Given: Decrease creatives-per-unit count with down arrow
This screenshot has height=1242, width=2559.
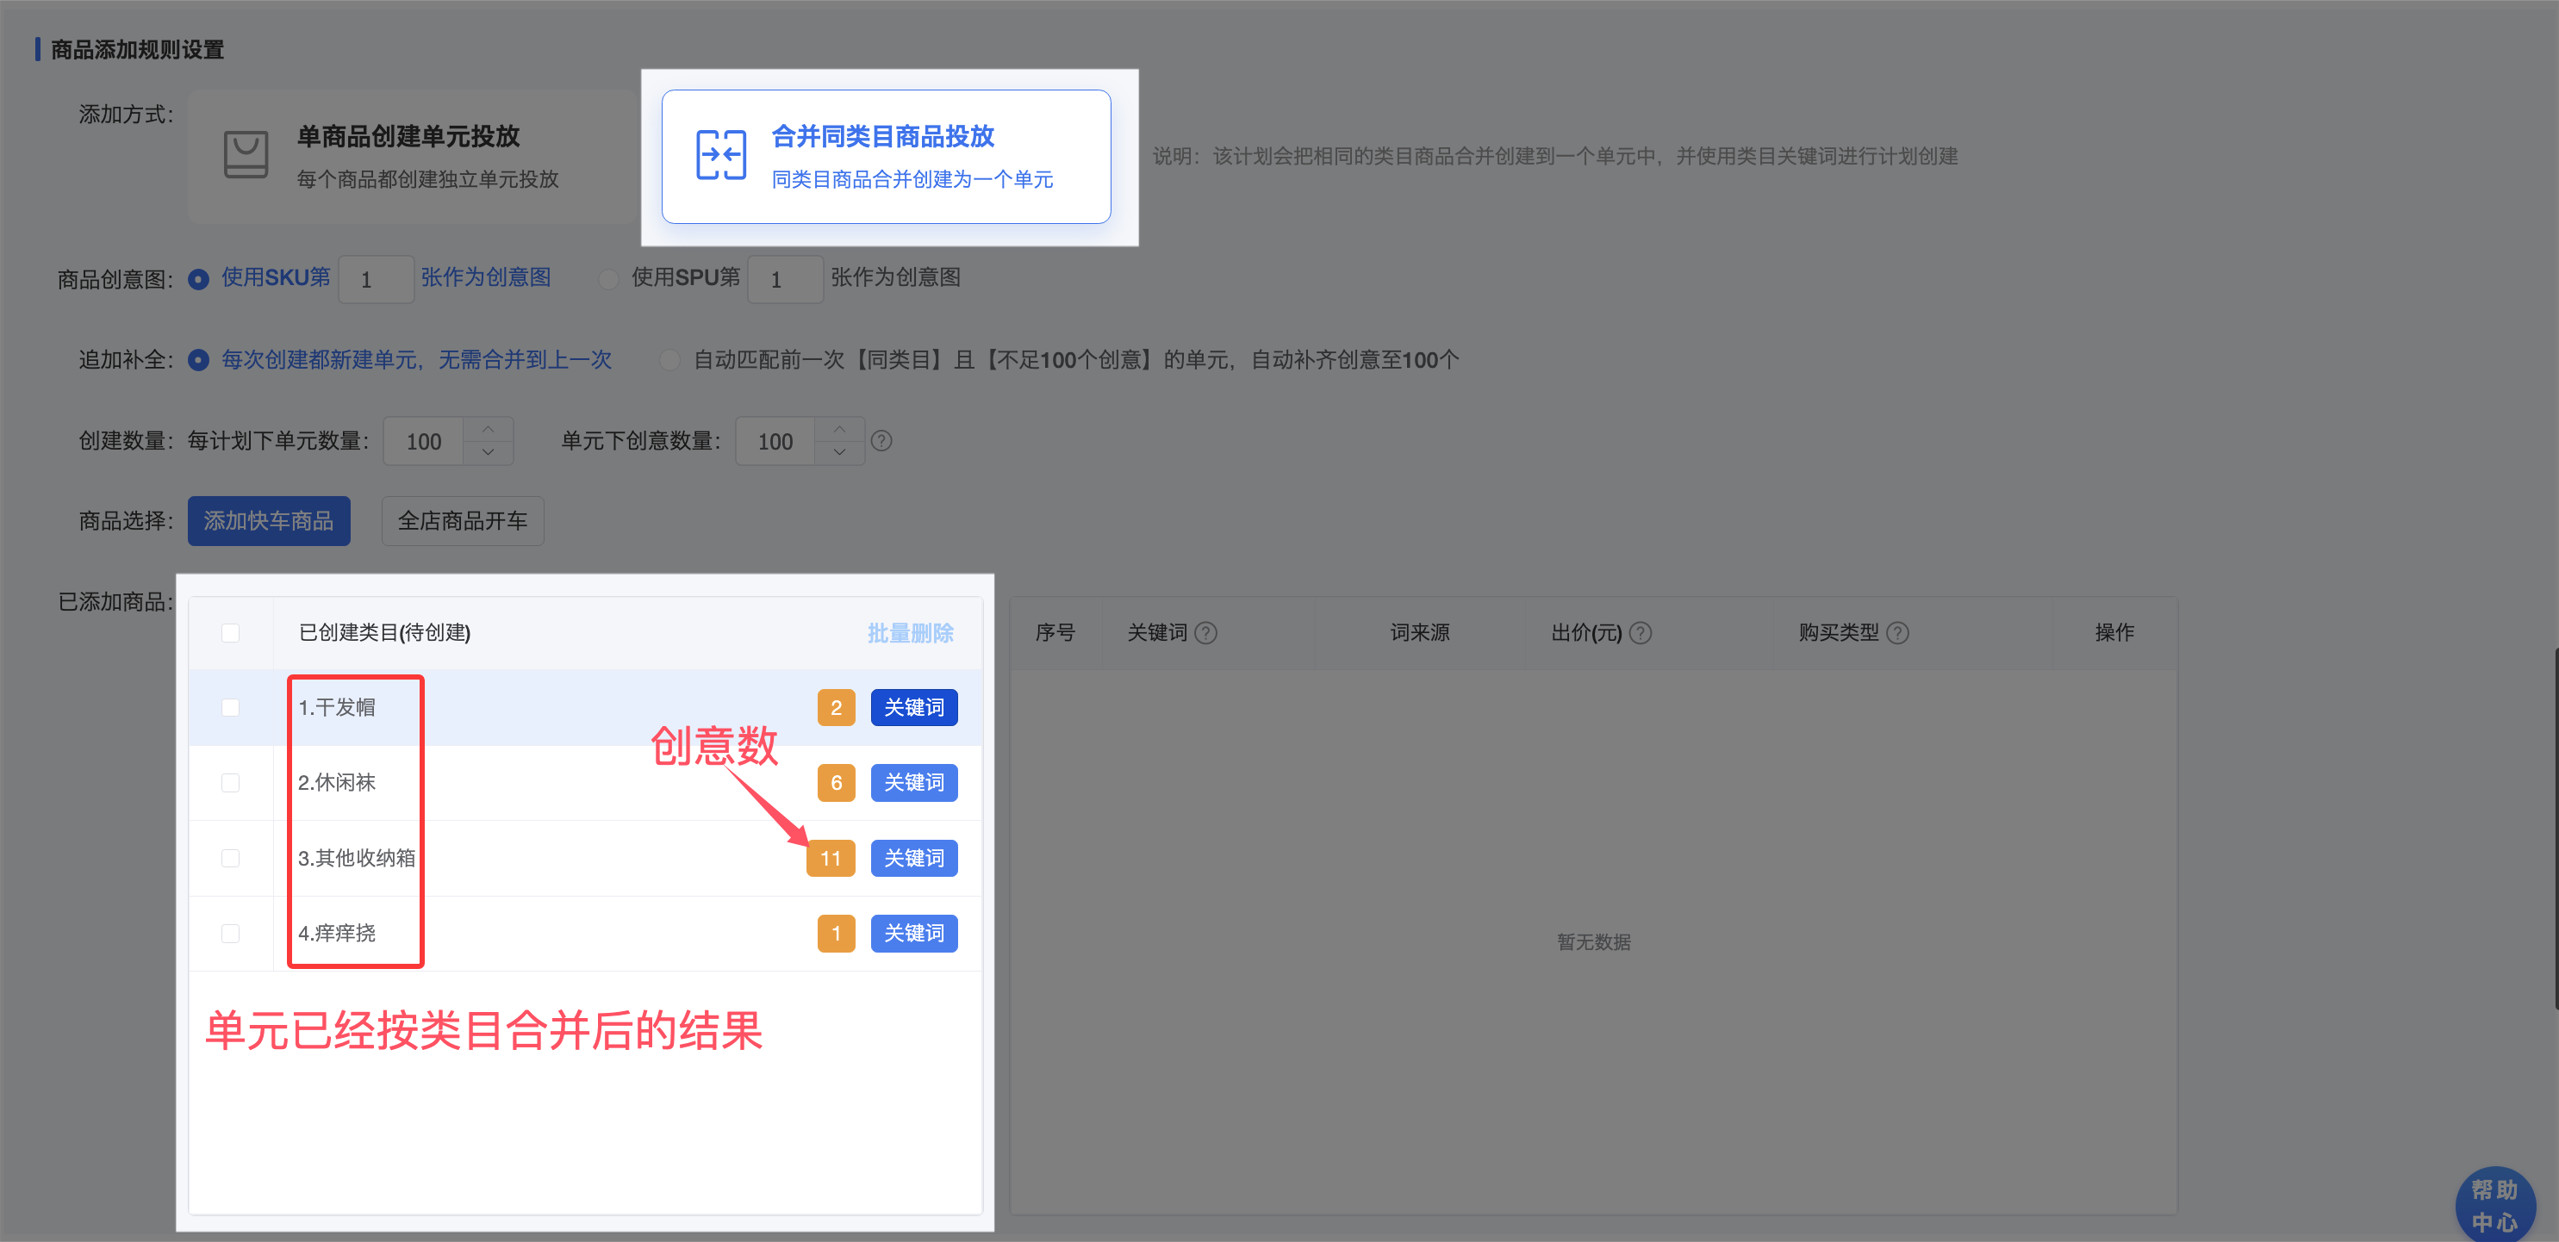Looking at the screenshot, I should tap(839, 453).
